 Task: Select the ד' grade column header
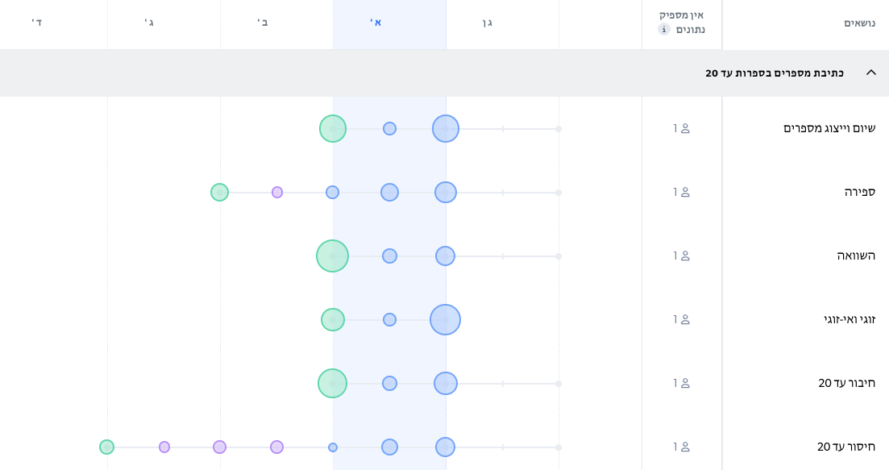click(x=37, y=23)
